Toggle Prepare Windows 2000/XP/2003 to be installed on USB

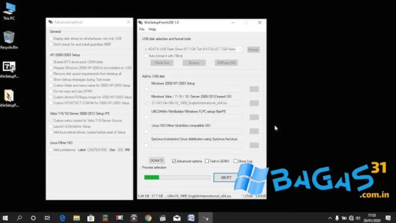(51, 68)
